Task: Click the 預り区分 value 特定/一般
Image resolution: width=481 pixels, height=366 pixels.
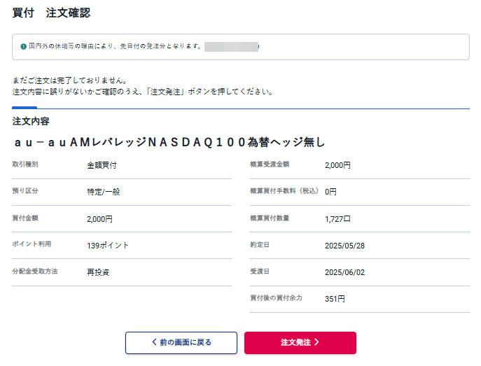Action: [104, 192]
